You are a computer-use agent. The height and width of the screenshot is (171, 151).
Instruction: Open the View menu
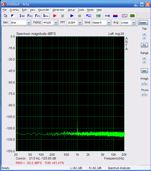33,10
